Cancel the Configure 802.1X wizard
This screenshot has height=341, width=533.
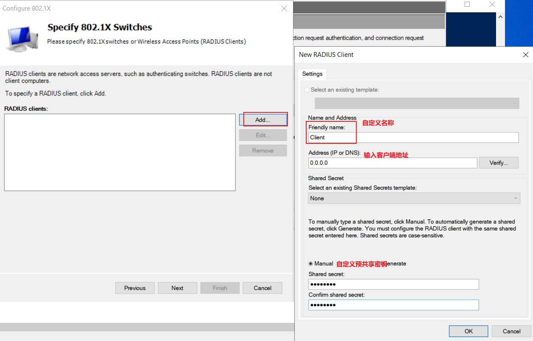(x=262, y=288)
